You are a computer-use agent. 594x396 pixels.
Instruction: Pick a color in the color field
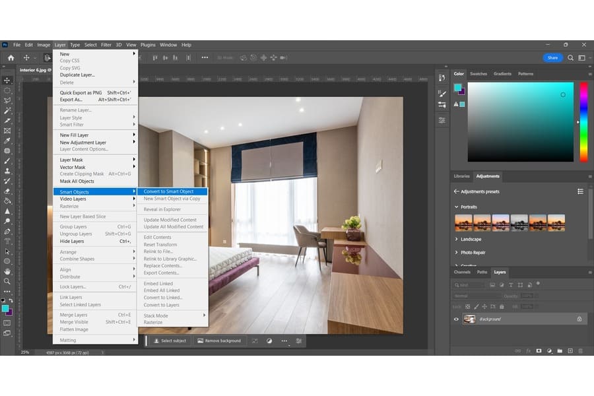click(x=521, y=122)
